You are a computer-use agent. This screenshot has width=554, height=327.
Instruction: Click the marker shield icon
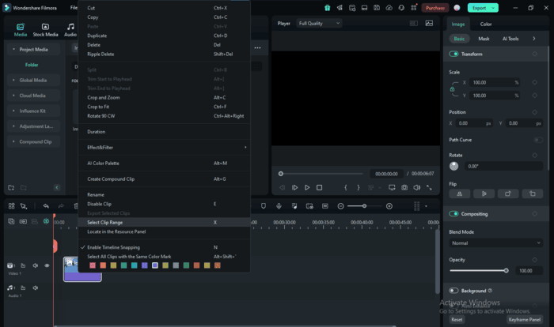point(264,206)
